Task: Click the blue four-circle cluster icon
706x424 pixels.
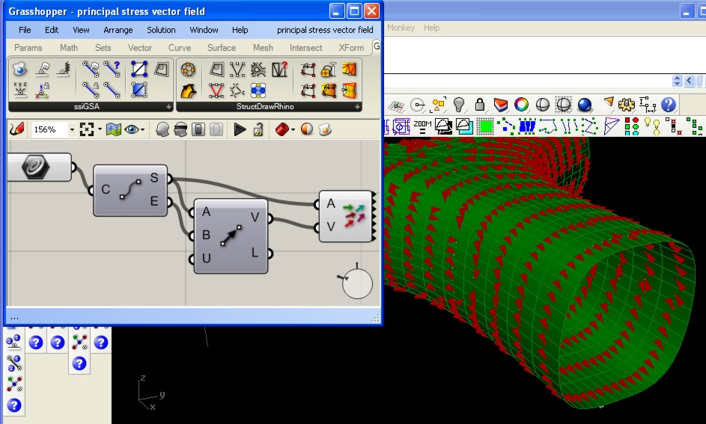Action: [258, 90]
